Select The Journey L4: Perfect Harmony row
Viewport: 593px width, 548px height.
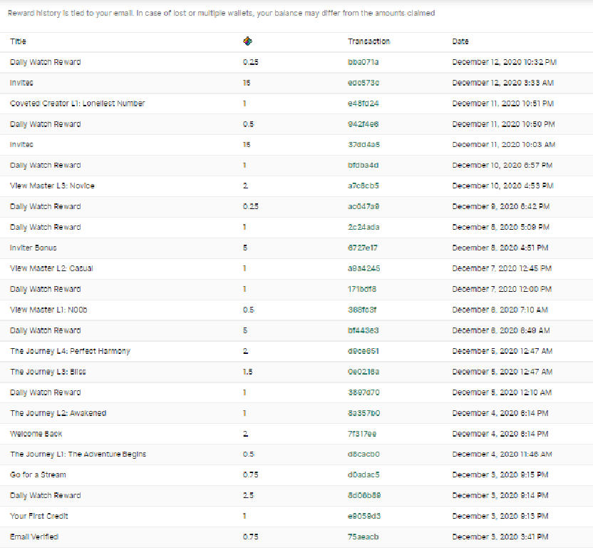pos(296,351)
